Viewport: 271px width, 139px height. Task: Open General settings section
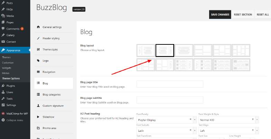tap(54, 27)
